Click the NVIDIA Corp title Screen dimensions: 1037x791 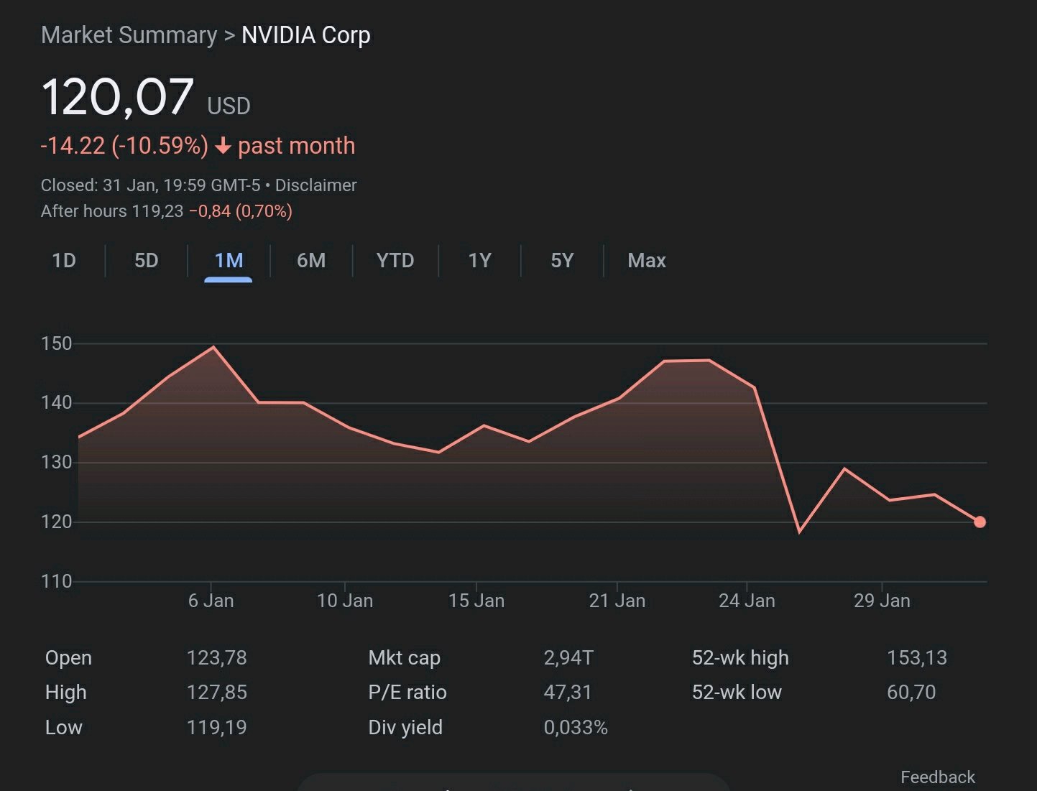coord(306,35)
